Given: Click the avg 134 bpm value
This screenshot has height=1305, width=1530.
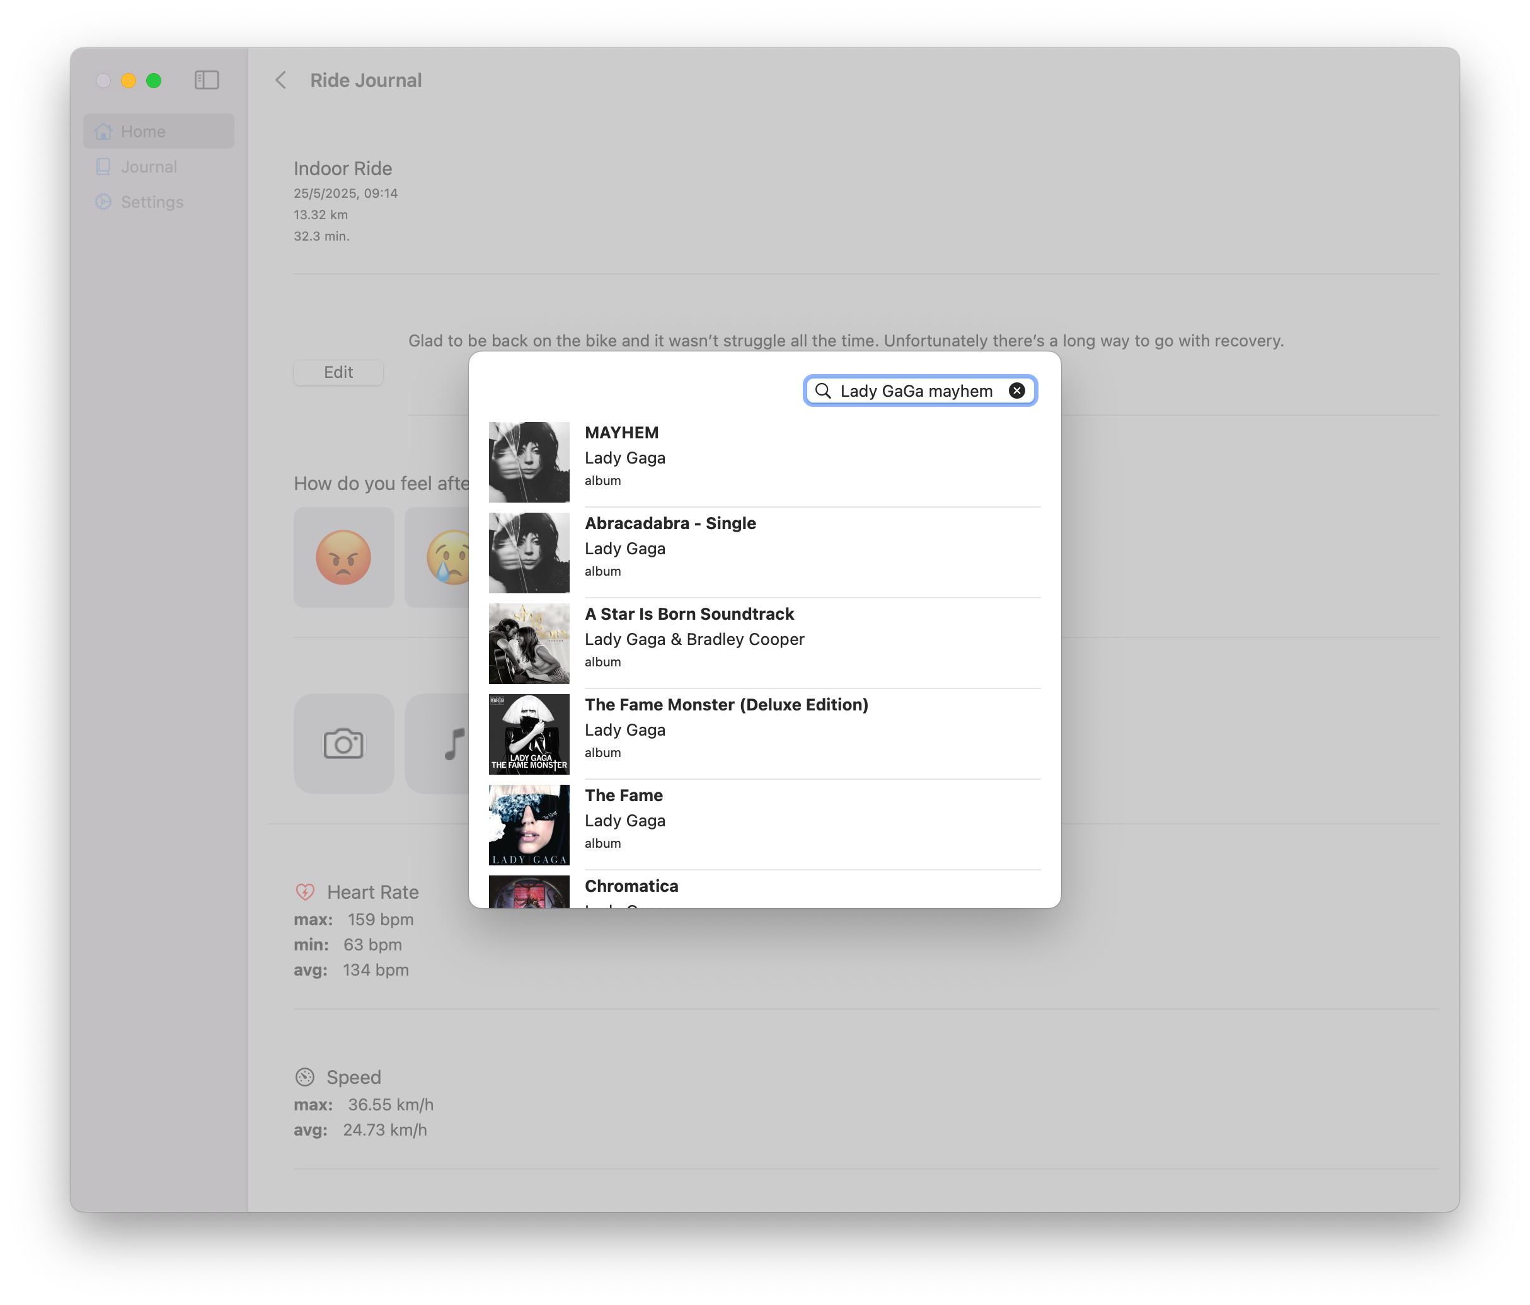Looking at the screenshot, I should coord(375,970).
